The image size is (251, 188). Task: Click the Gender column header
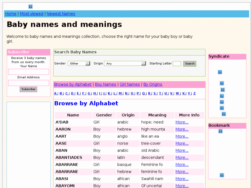[x=104, y=115]
